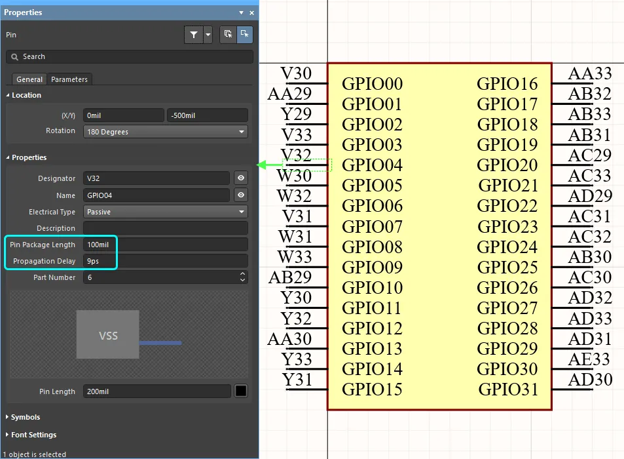Decrease Part Number with down arrow
Screen dimensions: 624x459
click(x=243, y=281)
